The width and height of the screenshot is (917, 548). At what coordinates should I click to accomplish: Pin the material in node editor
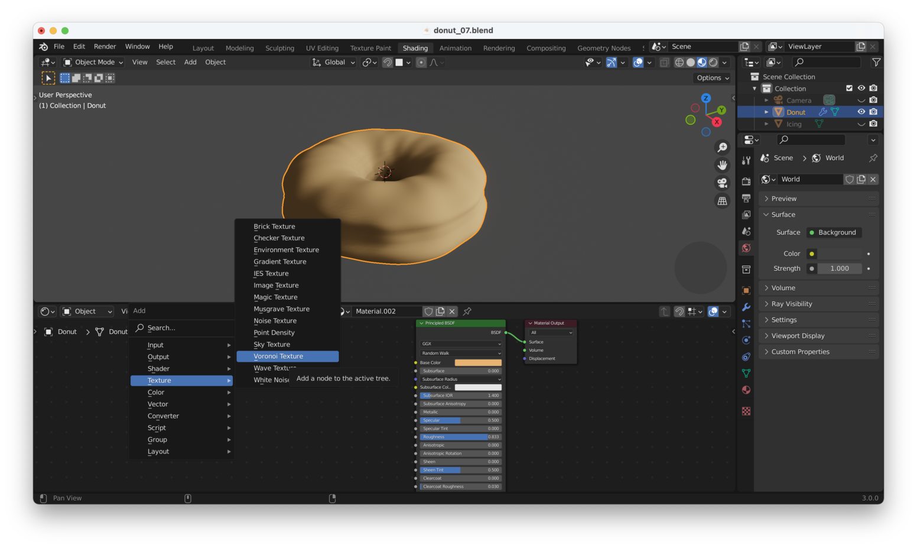coord(467,312)
